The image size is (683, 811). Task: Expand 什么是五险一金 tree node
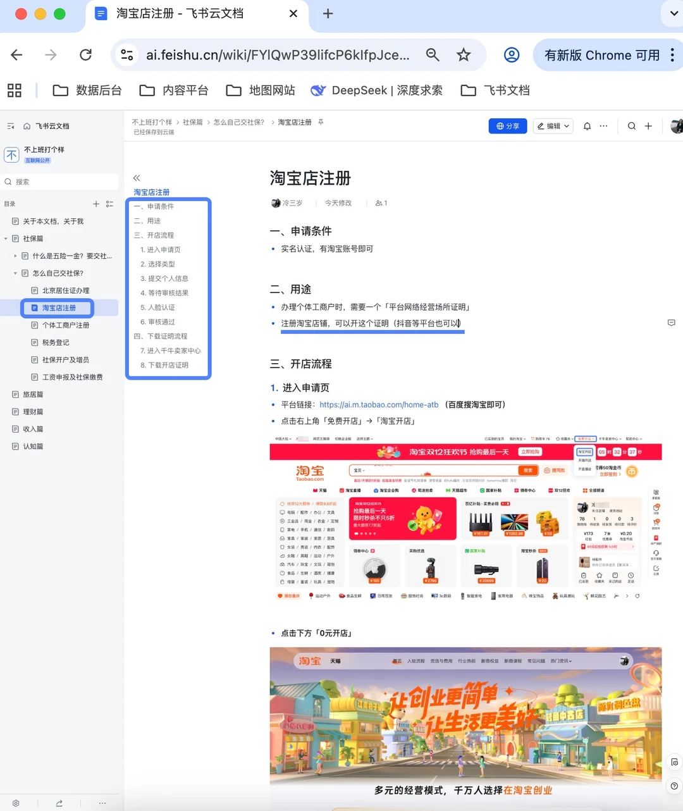pos(15,256)
